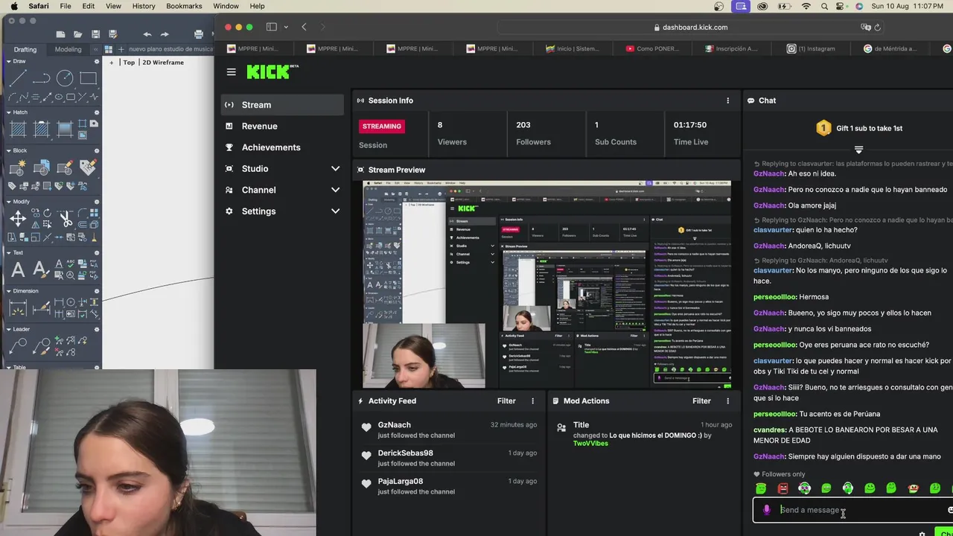Select the Rectangle tool in Draw panel
The height and width of the screenshot is (536, 953).
[x=88, y=78]
